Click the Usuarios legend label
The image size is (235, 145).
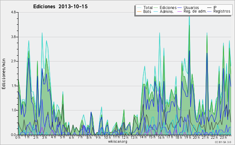click(191, 7)
